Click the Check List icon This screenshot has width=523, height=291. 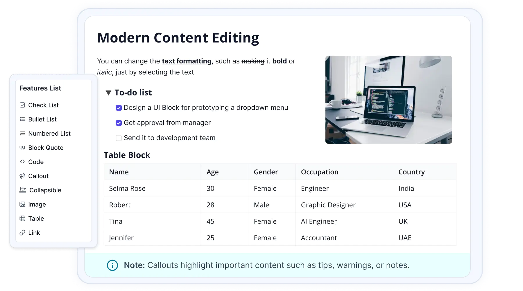22,105
